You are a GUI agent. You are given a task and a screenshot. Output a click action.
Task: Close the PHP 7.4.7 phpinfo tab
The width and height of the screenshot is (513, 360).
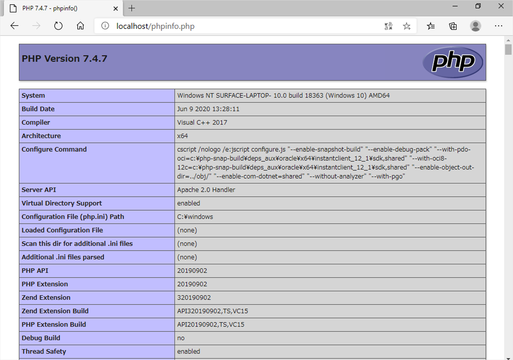116,9
